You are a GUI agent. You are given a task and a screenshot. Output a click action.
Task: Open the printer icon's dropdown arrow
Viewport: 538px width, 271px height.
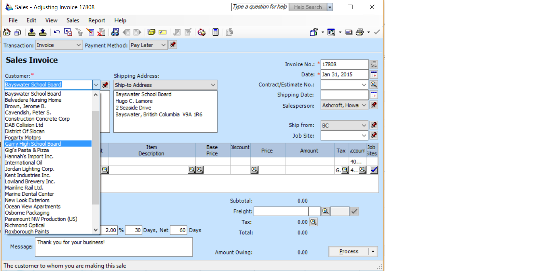coord(368,32)
